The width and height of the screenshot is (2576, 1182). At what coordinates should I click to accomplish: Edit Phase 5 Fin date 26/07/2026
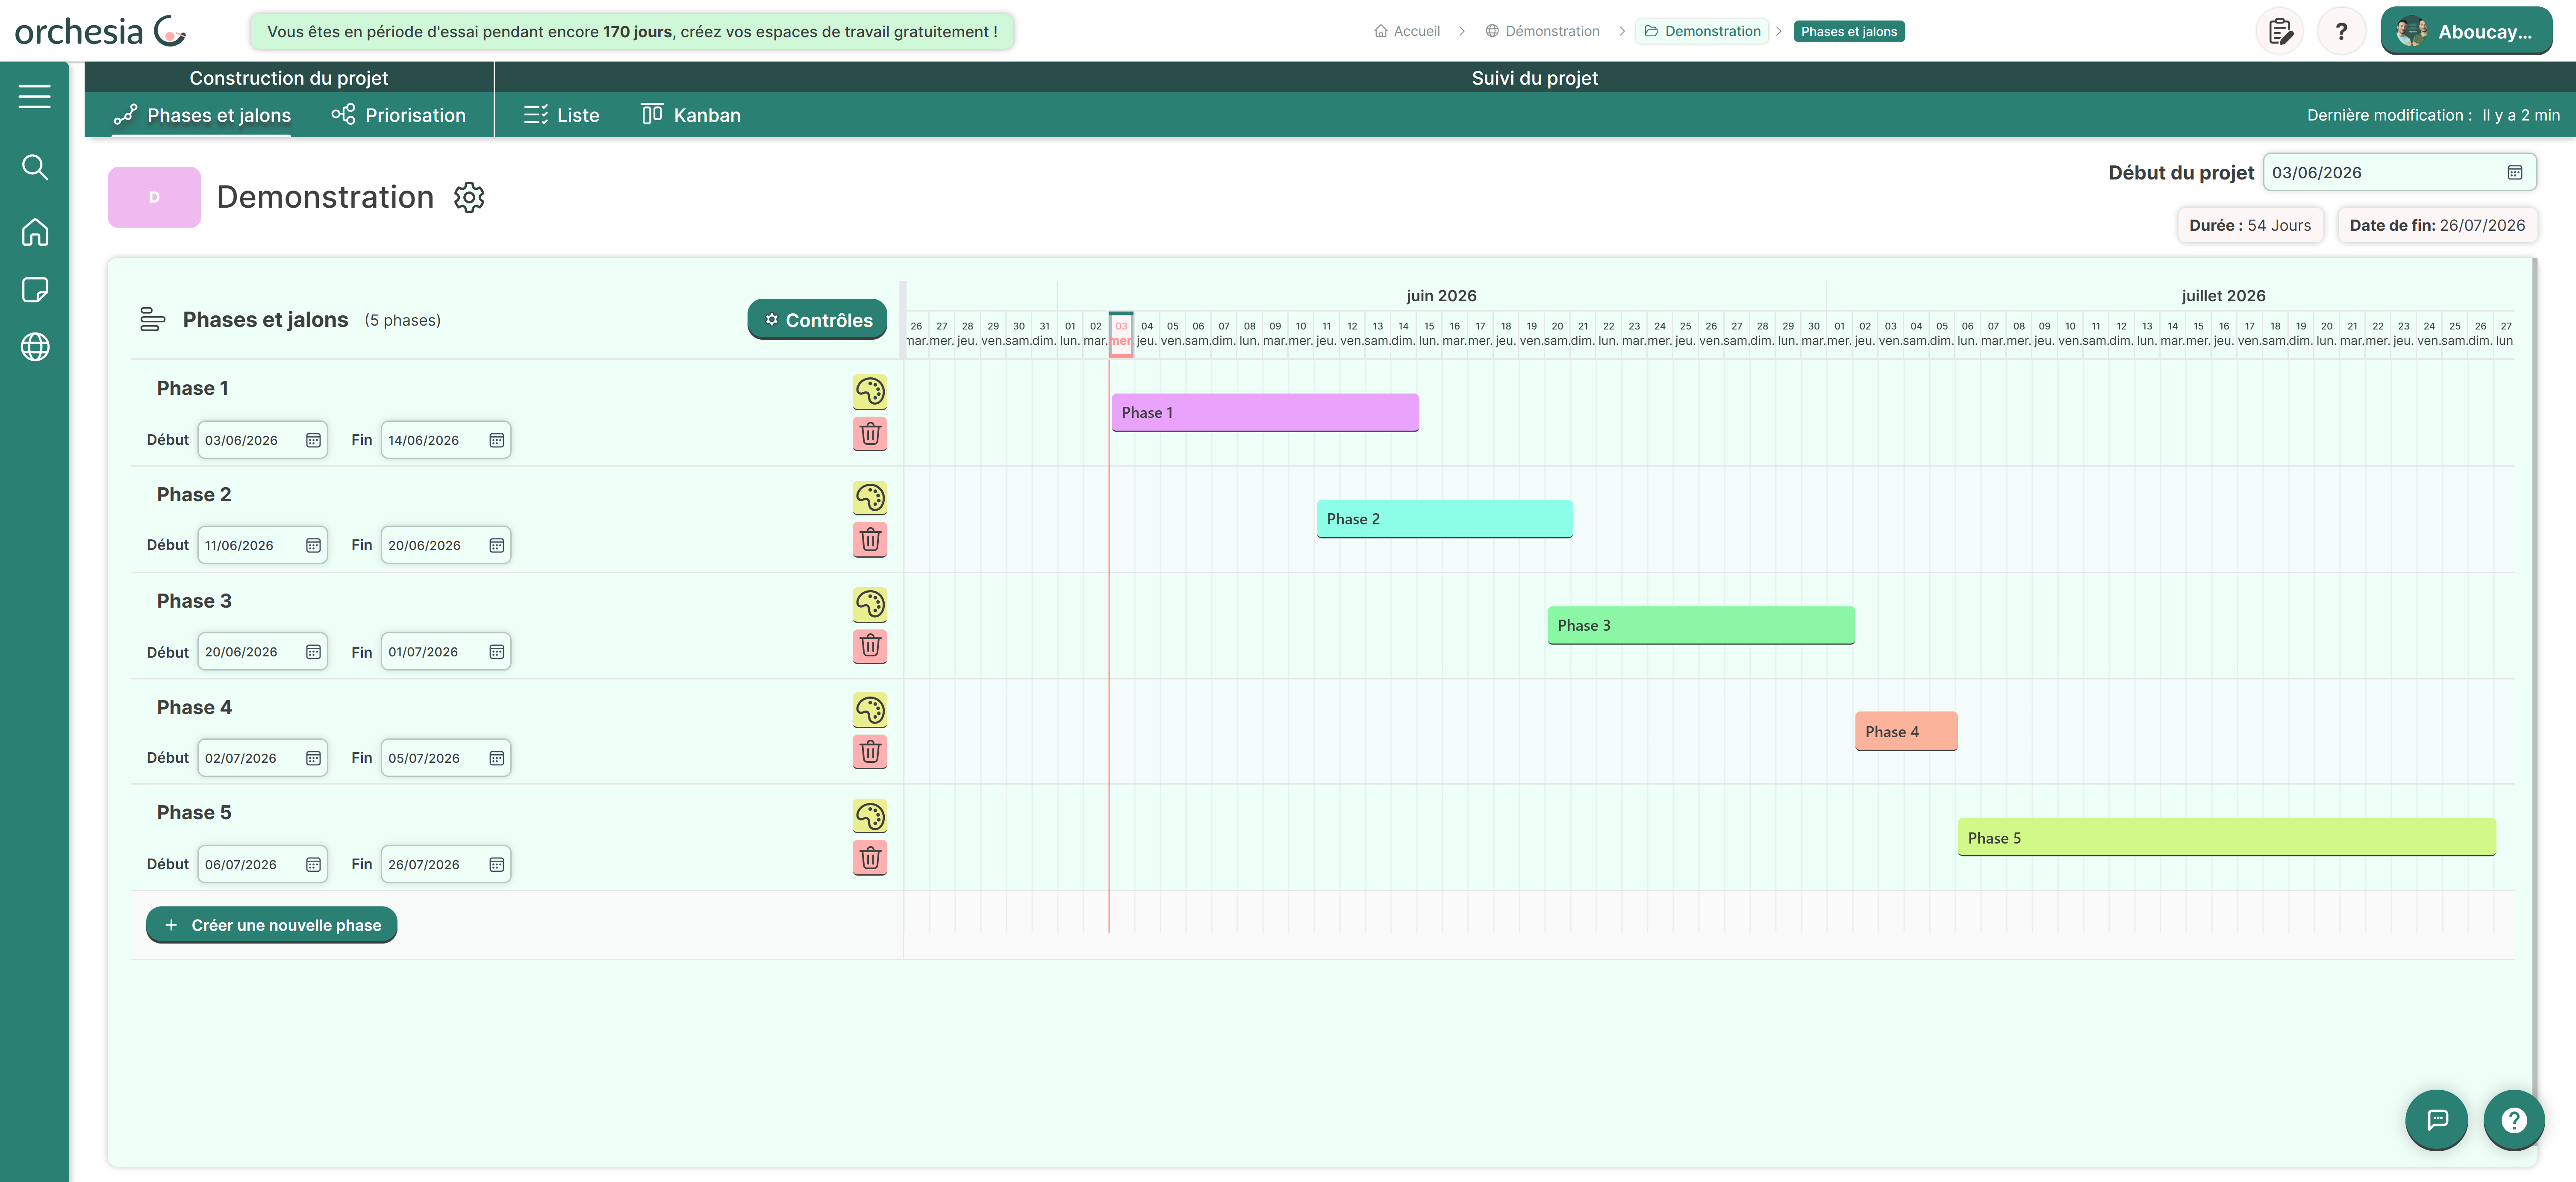coord(446,865)
